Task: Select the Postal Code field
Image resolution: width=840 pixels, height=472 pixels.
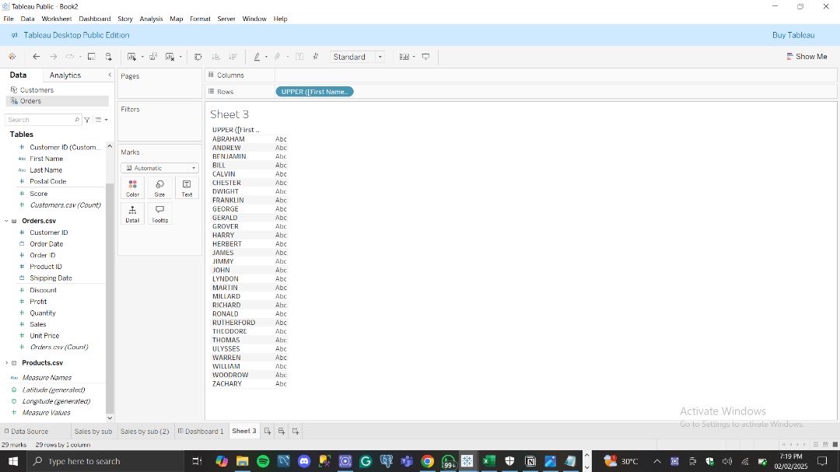Action: click(47, 181)
